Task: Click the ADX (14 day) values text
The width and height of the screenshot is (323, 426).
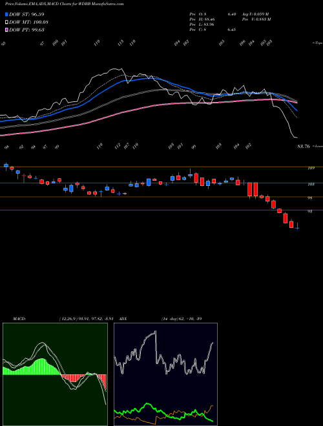Action: click(181, 319)
